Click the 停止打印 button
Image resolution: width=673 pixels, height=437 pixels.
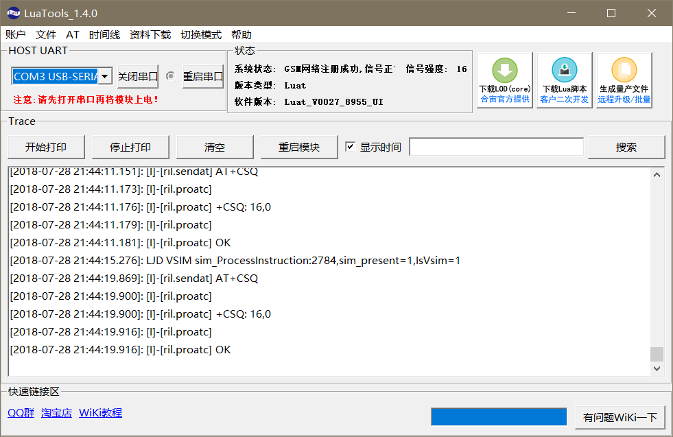point(130,147)
